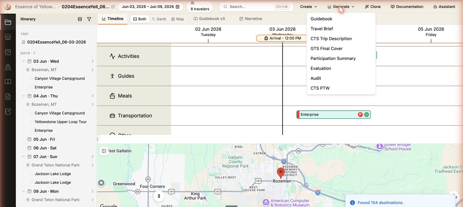The height and width of the screenshot is (207, 463).
Task: Close the Generate dropdown menu
Action: (x=341, y=7)
